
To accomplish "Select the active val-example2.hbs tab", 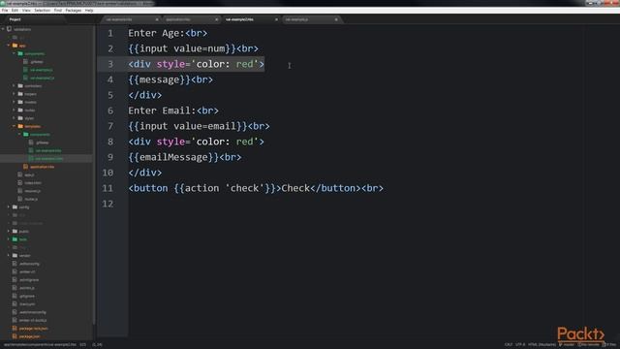I will pyautogui.click(x=239, y=19).
